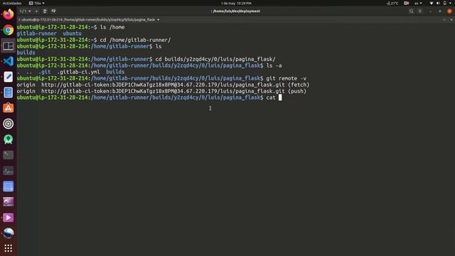Open the screenshot tool in dock
This screenshot has width=455, height=256.
coord(8,202)
